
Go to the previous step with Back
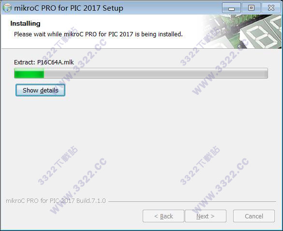pos(164,216)
